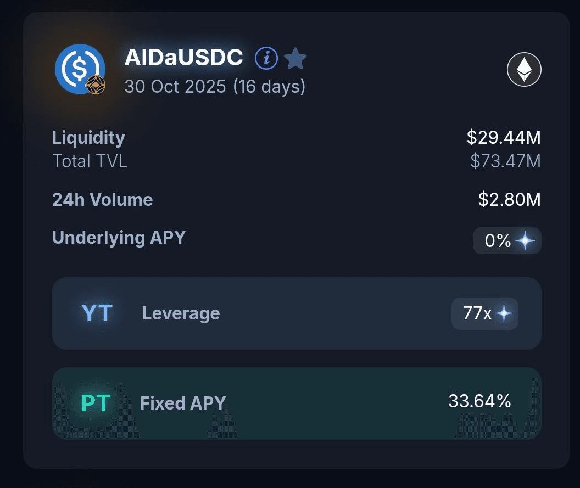Click the $73.47M Total TVL value
Image resolution: width=580 pixels, height=488 pixels.
coord(505,161)
